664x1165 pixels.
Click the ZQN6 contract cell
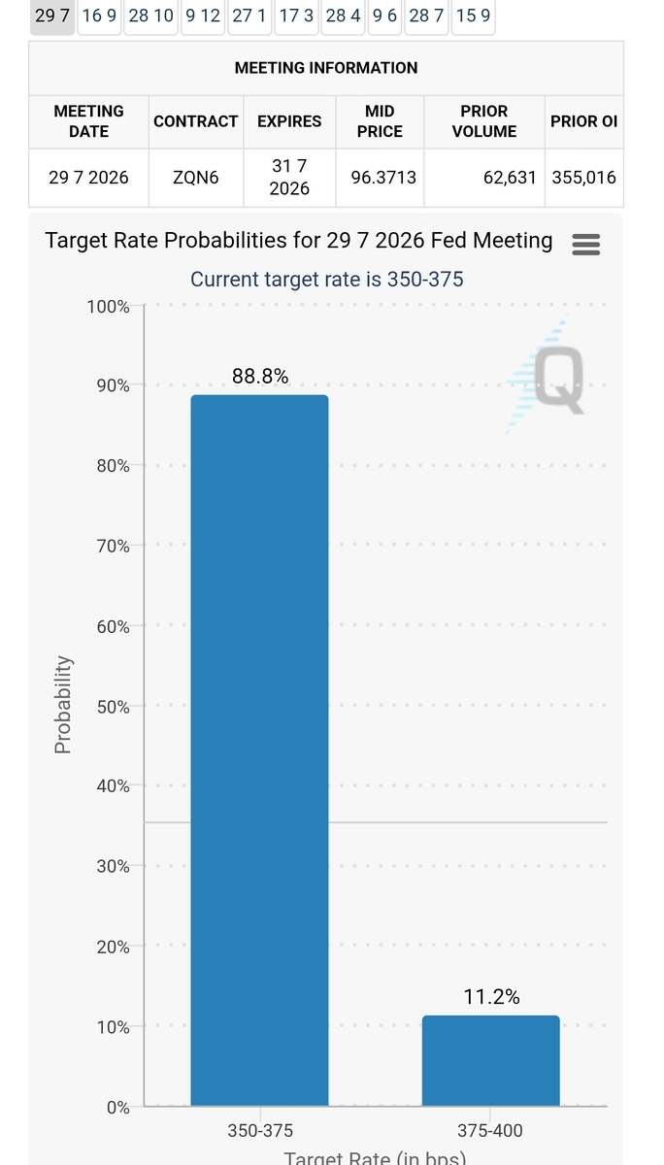pos(196,178)
